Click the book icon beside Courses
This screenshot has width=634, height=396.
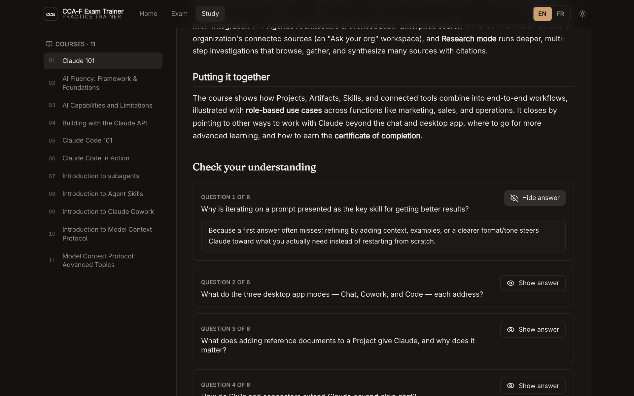point(49,44)
